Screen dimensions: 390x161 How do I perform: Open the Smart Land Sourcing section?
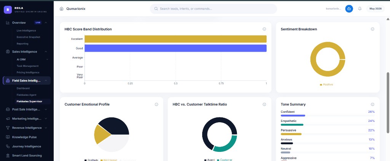pyautogui.click(x=27, y=156)
